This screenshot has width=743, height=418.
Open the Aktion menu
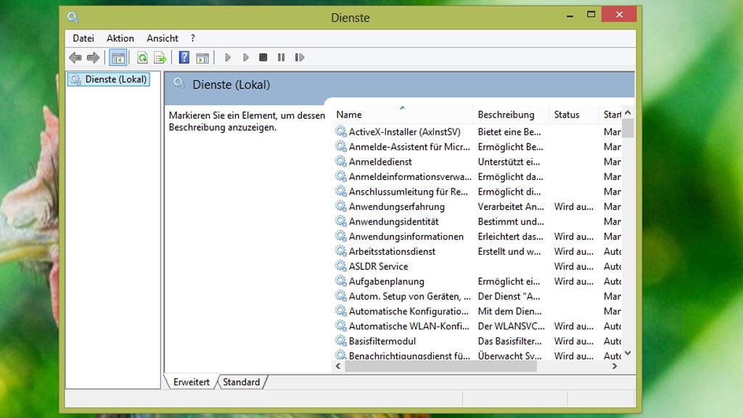click(120, 38)
